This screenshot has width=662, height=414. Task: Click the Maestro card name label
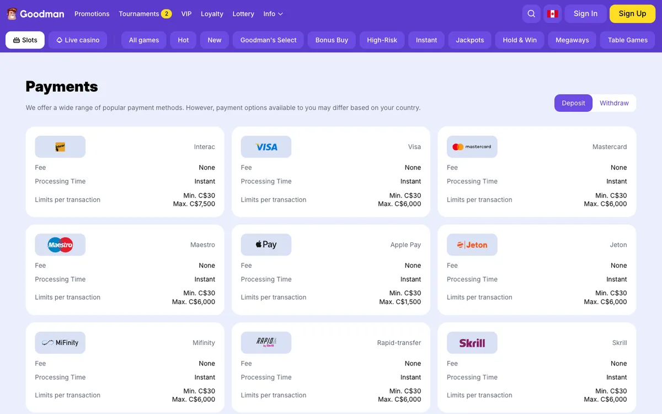pos(201,245)
